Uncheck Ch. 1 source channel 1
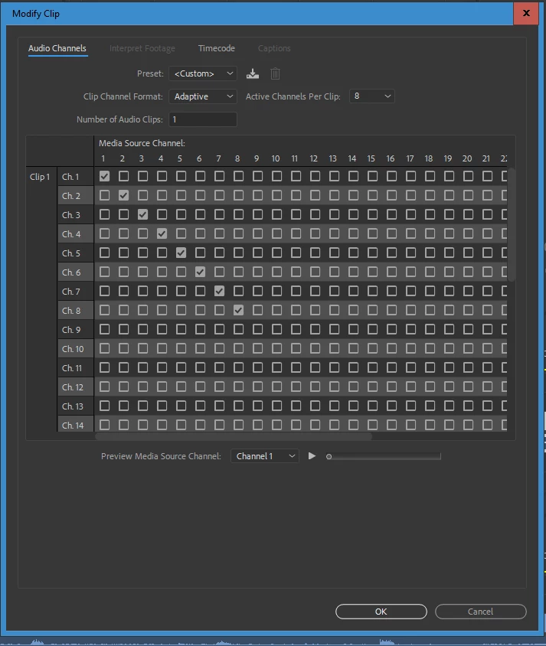Image resolution: width=546 pixels, height=646 pixels. click(x=105, y=176)
